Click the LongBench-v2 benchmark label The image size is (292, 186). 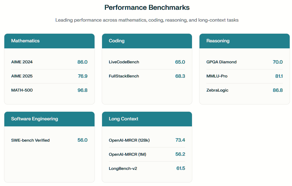pyautogui.click(x=123, y=168)
